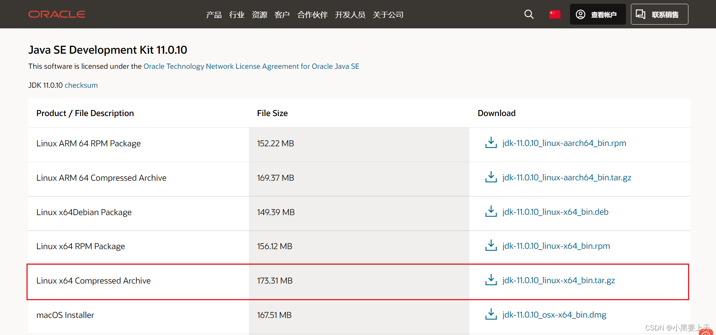Download jdk-11.0.10_osx-x64_bin.dmg
The width and height of the screenshot is (716, 335).
point(554,315)
